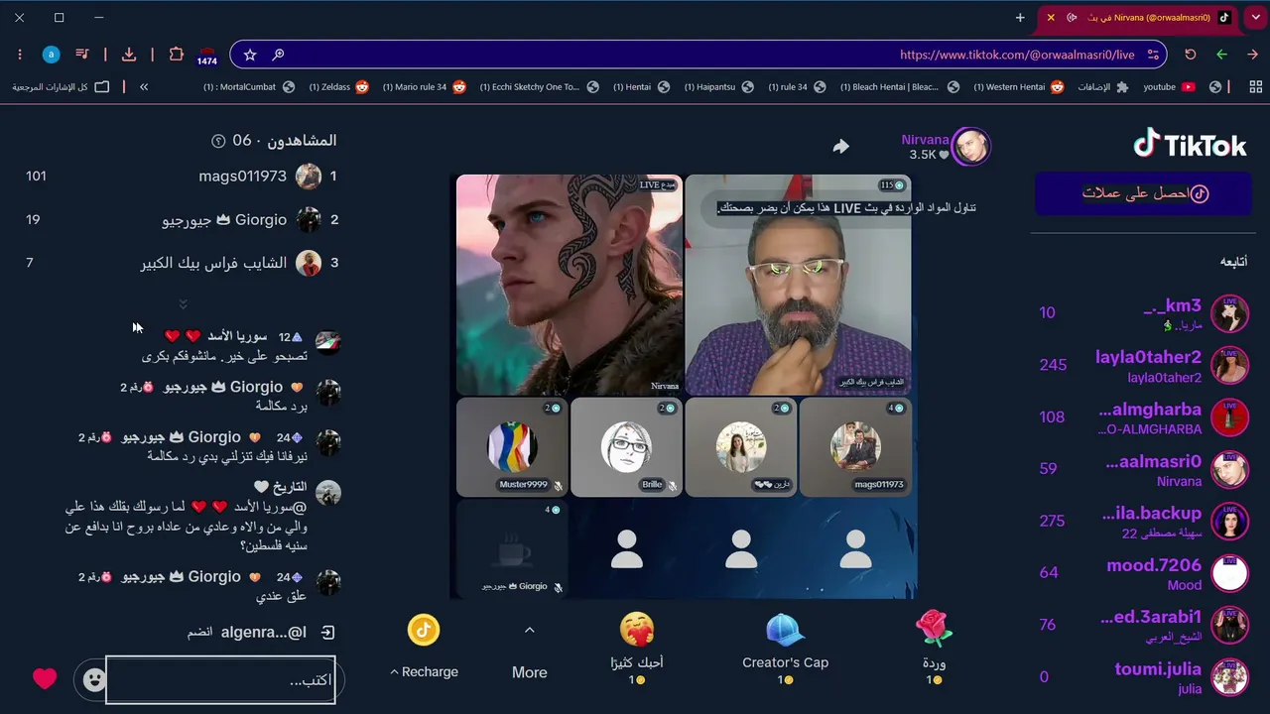Switch to the Nirvana TikTok tab
Image resolution: width=1270 pixels, height=714 pixels.
1139,18
